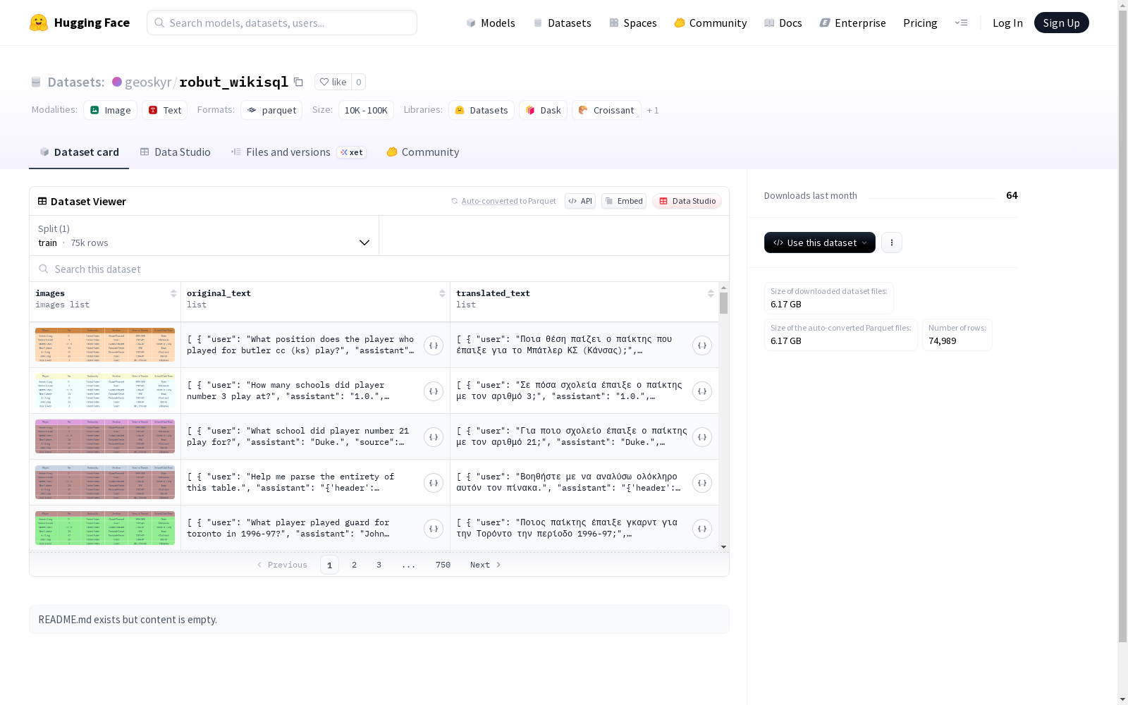Filter by Image modality tag
This screenshot has width=1128, height=705.
coord(111,110)
